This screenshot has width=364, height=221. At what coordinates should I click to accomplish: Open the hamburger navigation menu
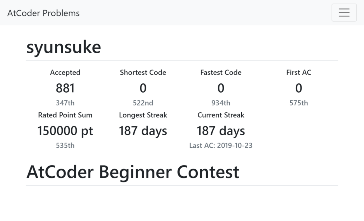[344, 13]
